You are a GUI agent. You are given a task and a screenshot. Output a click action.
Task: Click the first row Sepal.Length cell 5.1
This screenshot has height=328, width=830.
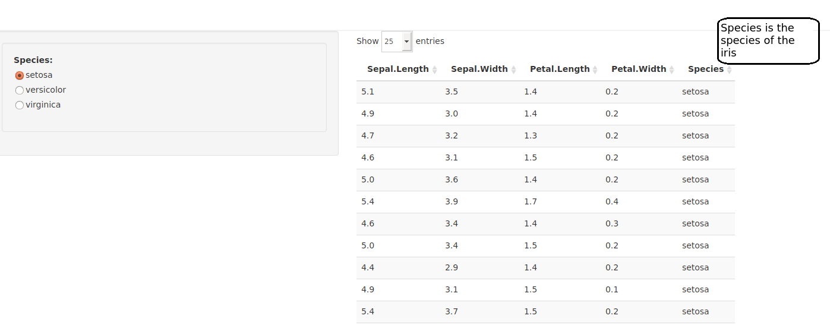[368, 92]
